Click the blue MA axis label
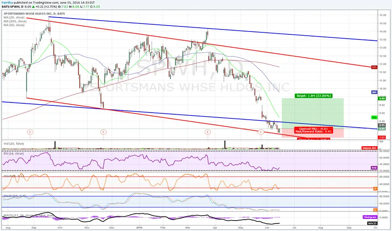This screenshot has width=392, height=231. tap(374, 92)
